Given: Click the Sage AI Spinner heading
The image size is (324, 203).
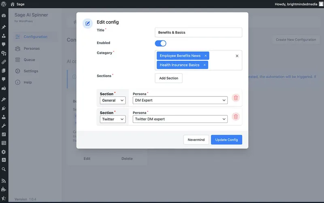Looking at the screenshot, I should (x=31, y=15).
